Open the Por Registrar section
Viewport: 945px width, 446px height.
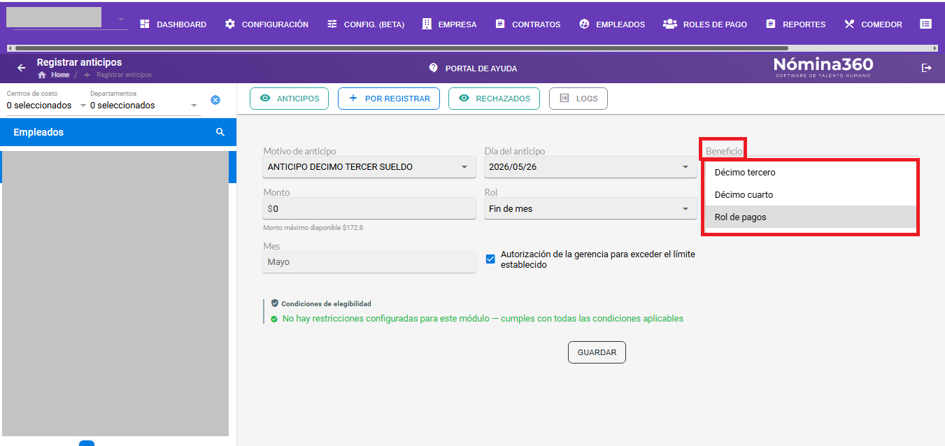(389, 99)
